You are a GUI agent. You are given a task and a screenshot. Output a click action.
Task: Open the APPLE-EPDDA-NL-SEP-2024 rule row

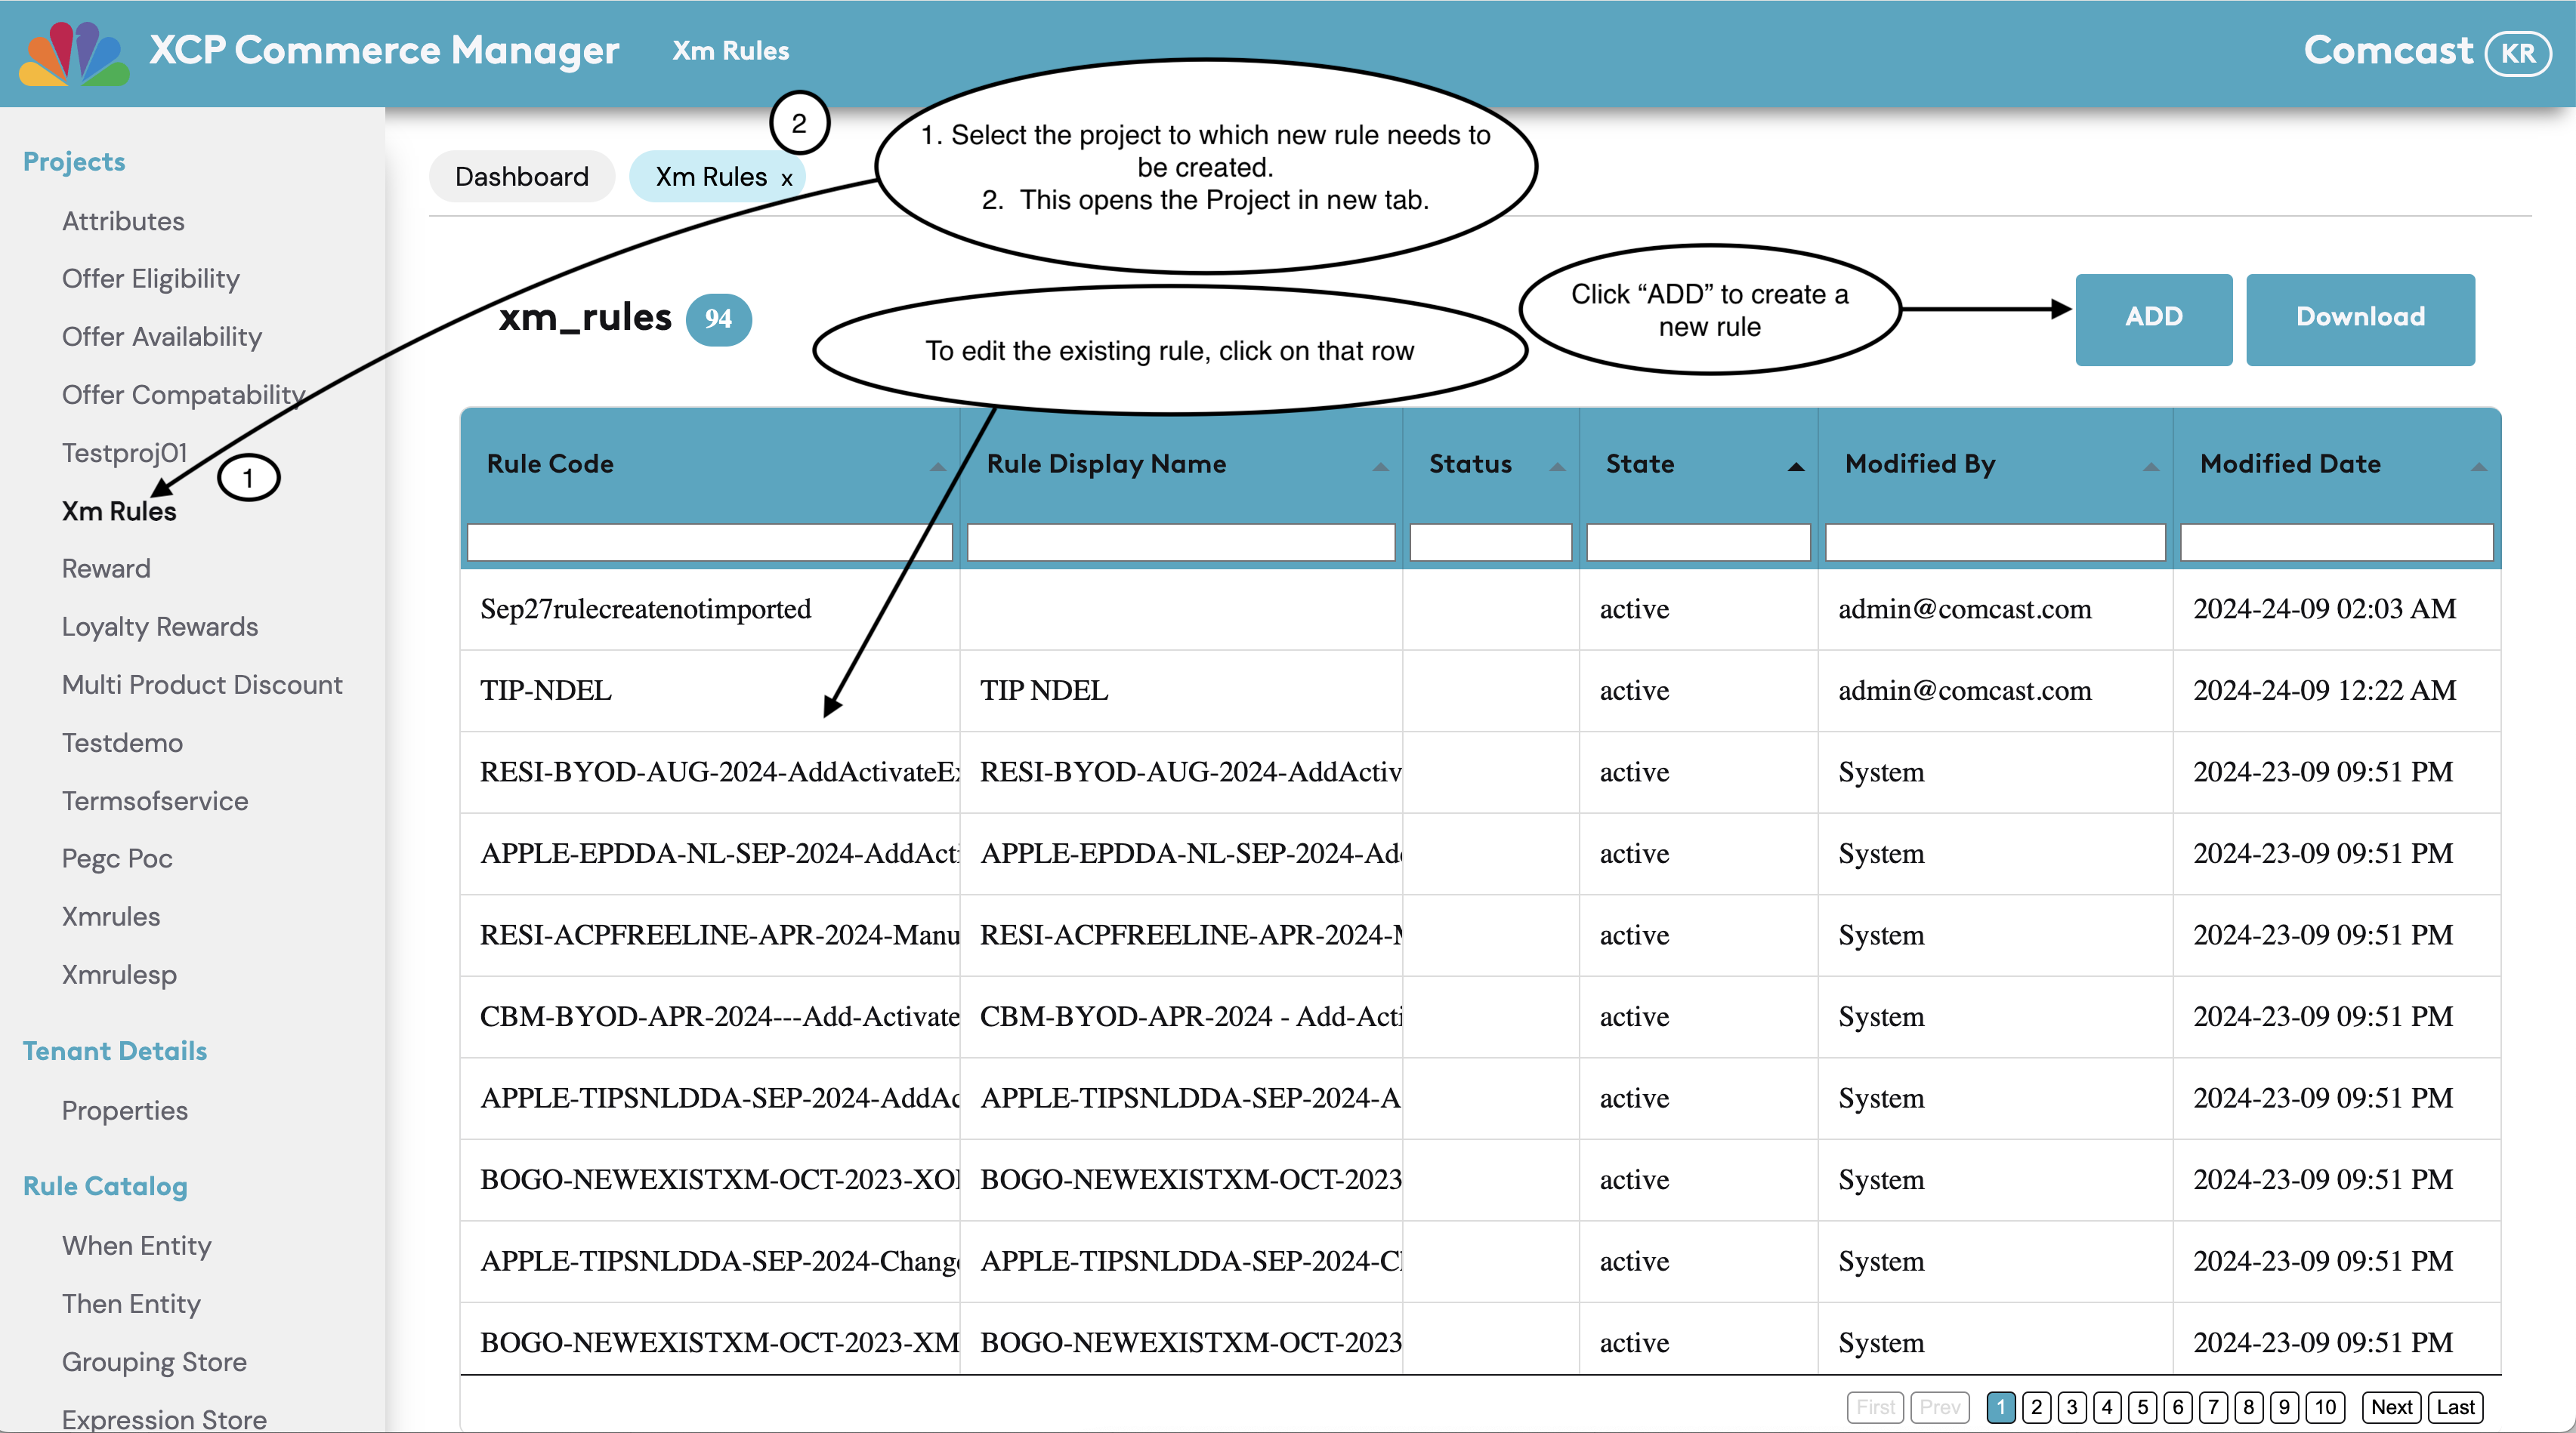pyautogui.click(x=1480, y=855)
